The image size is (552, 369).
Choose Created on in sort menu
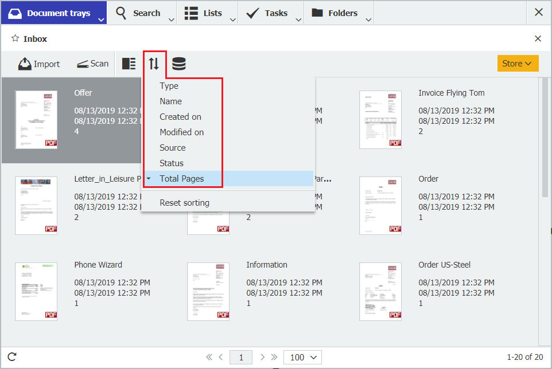(x=180, y=116)
